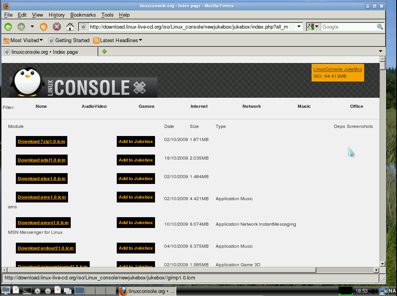Add ardour21.0.lcm to Jukebox

[136, 248]
